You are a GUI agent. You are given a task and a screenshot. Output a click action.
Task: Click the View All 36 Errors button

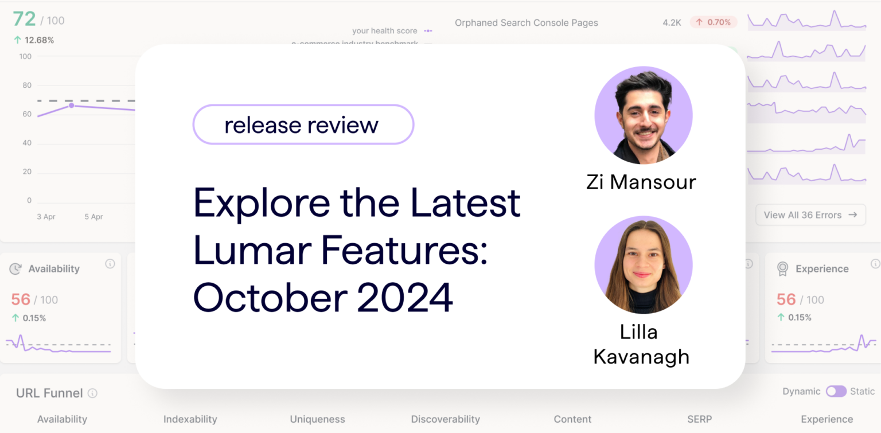click(810, 214)
